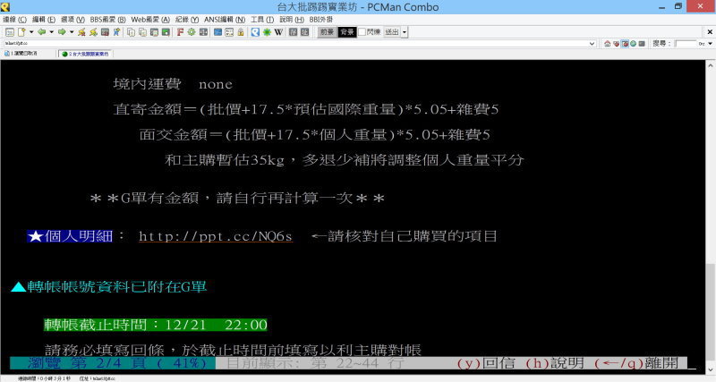Click the dark terminal screen icon
This screenshot has height=382, width=716.
[642, 43]
